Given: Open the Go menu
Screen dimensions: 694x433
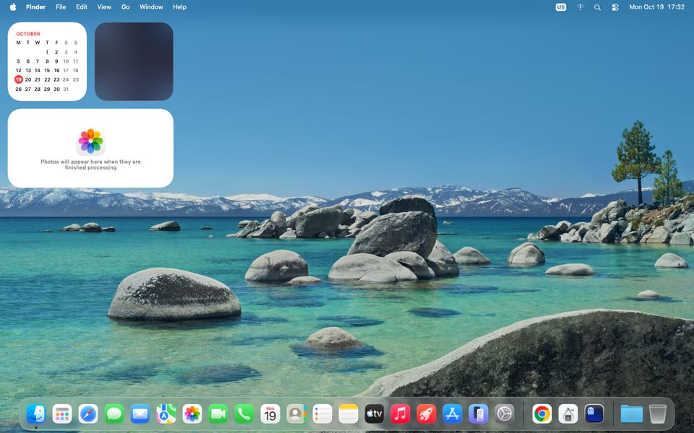Looking at the screenshot, I should pyautogui.click(x=125, y=7).
